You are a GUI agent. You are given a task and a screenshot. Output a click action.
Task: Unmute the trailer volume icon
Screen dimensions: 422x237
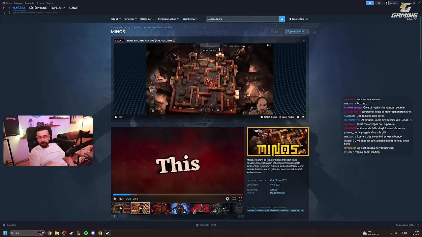click(121, 199)
